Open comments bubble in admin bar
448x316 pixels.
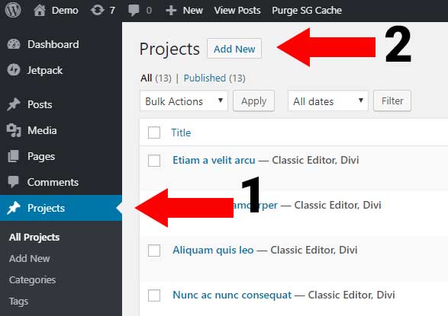[134, 11]
